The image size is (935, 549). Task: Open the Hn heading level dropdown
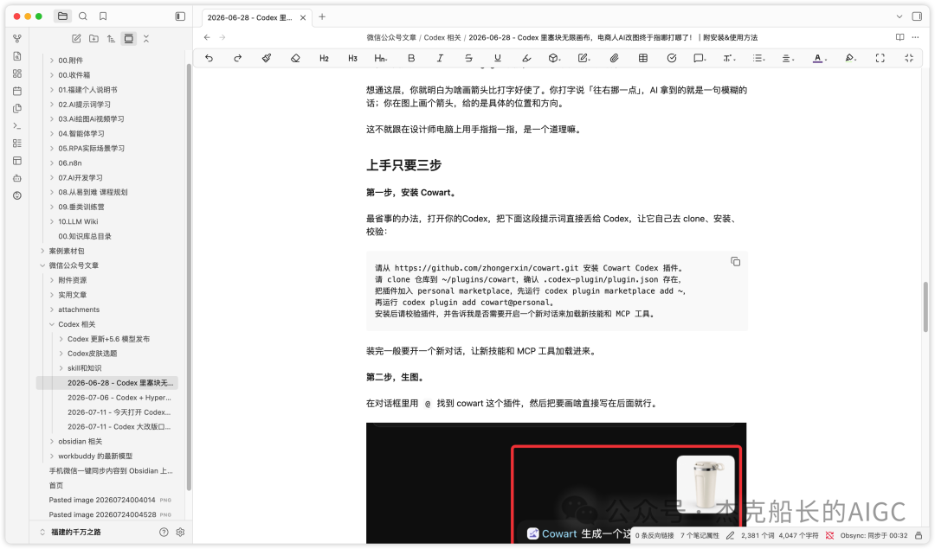pyautogui.click(x=380, y=58)
